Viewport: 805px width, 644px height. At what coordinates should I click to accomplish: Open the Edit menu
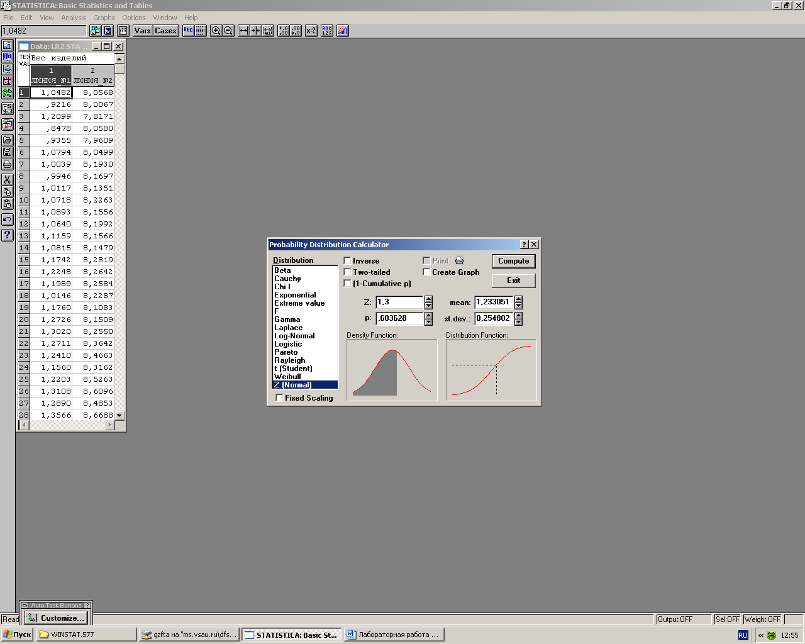click(26, 18)
